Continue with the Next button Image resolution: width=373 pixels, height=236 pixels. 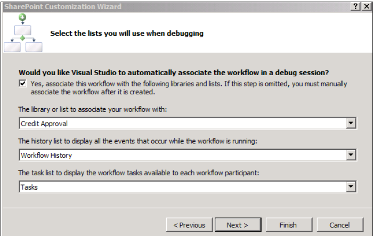238,225
